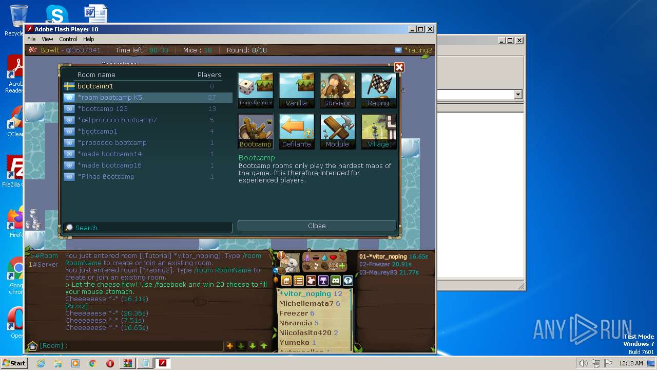Select the Bootcamp game mode icon

coord(255,131)
